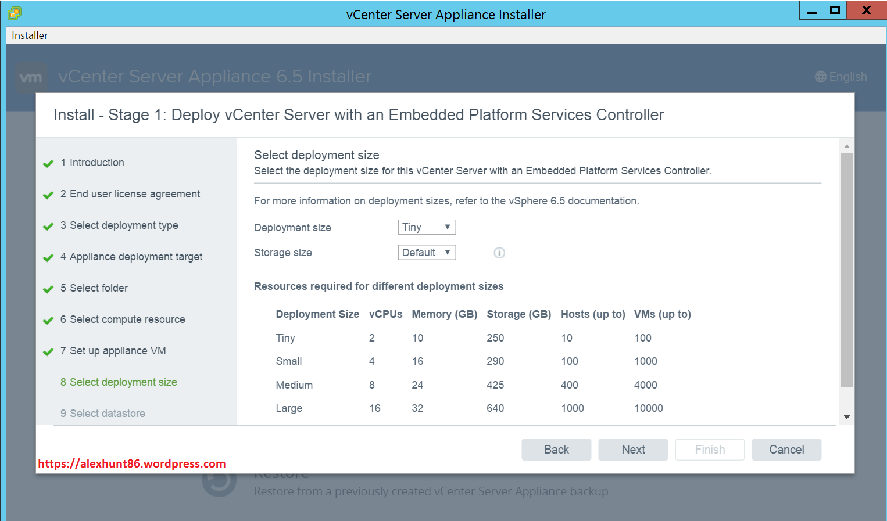The height and width of the screenshot is (521, 887).
Task: Open the Deployment size dropdown
Action: 427,227
